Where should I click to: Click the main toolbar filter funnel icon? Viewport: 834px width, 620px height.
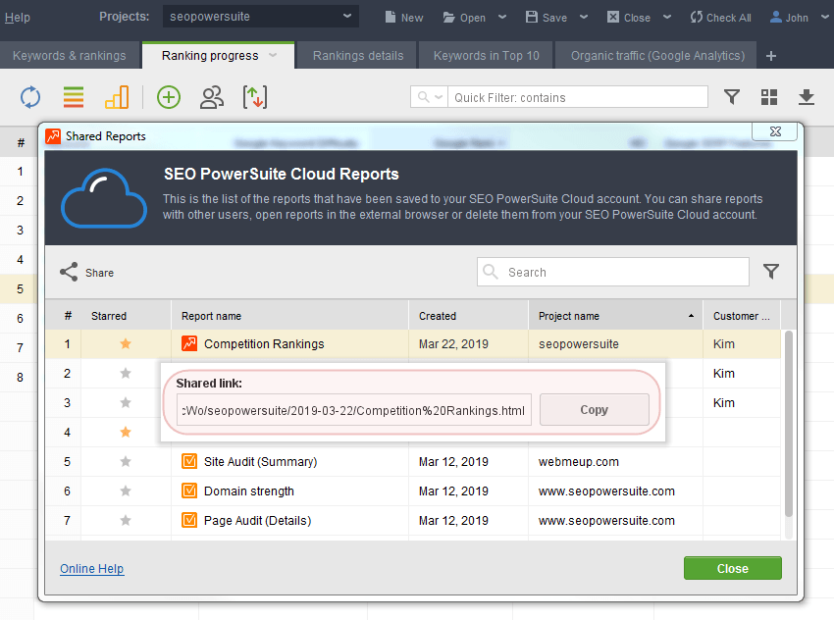click(x=732, y=97)
